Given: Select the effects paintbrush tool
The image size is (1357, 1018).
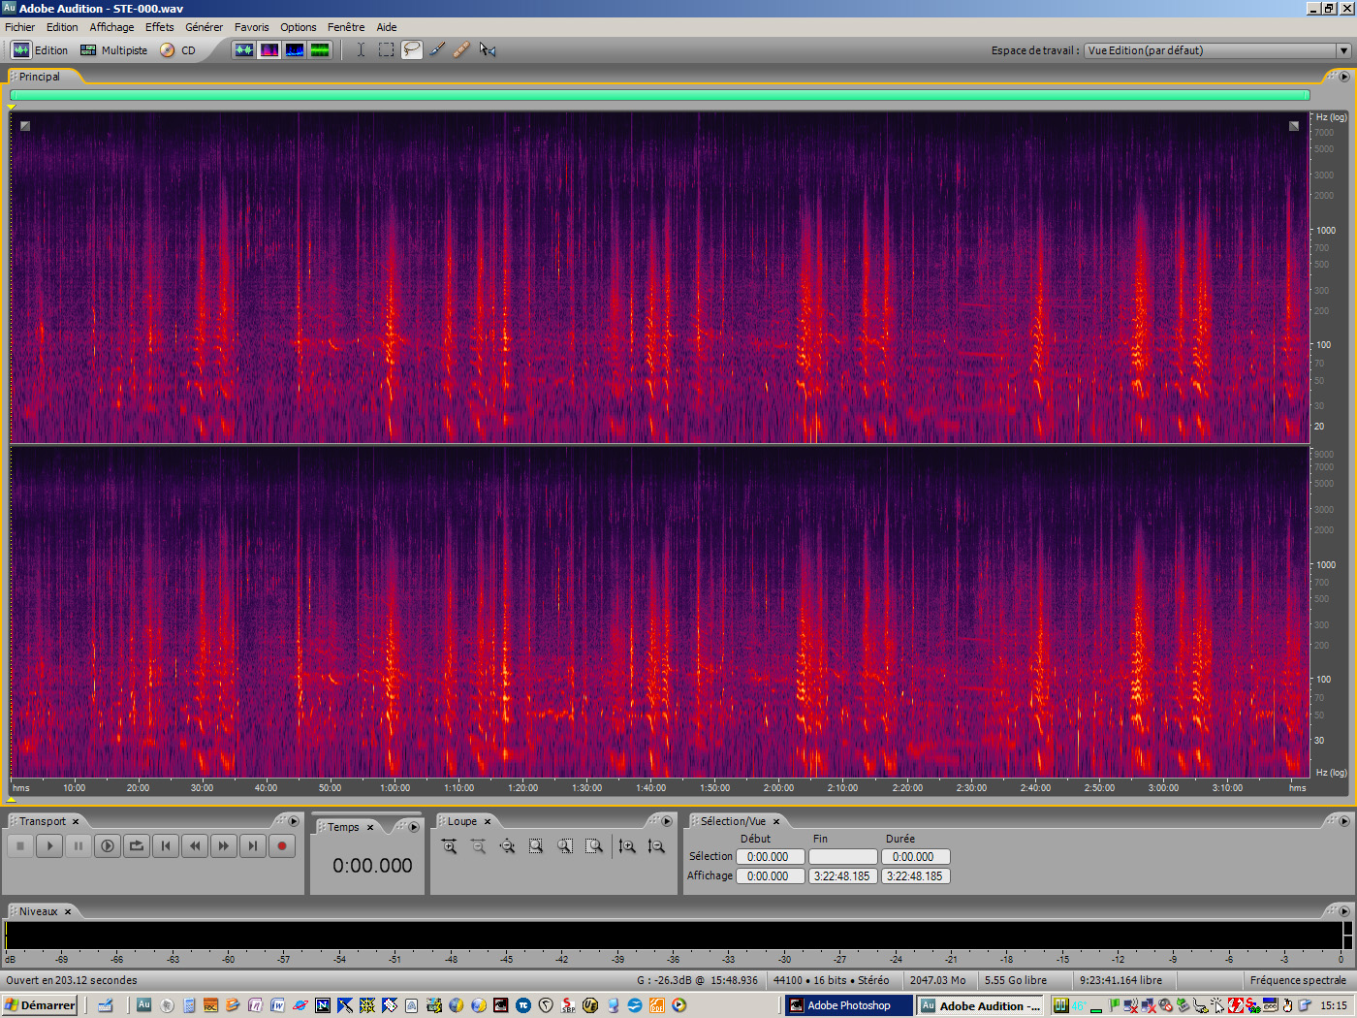Looking at the screenshot, I should pyautogui.click(x=436, y=49).
